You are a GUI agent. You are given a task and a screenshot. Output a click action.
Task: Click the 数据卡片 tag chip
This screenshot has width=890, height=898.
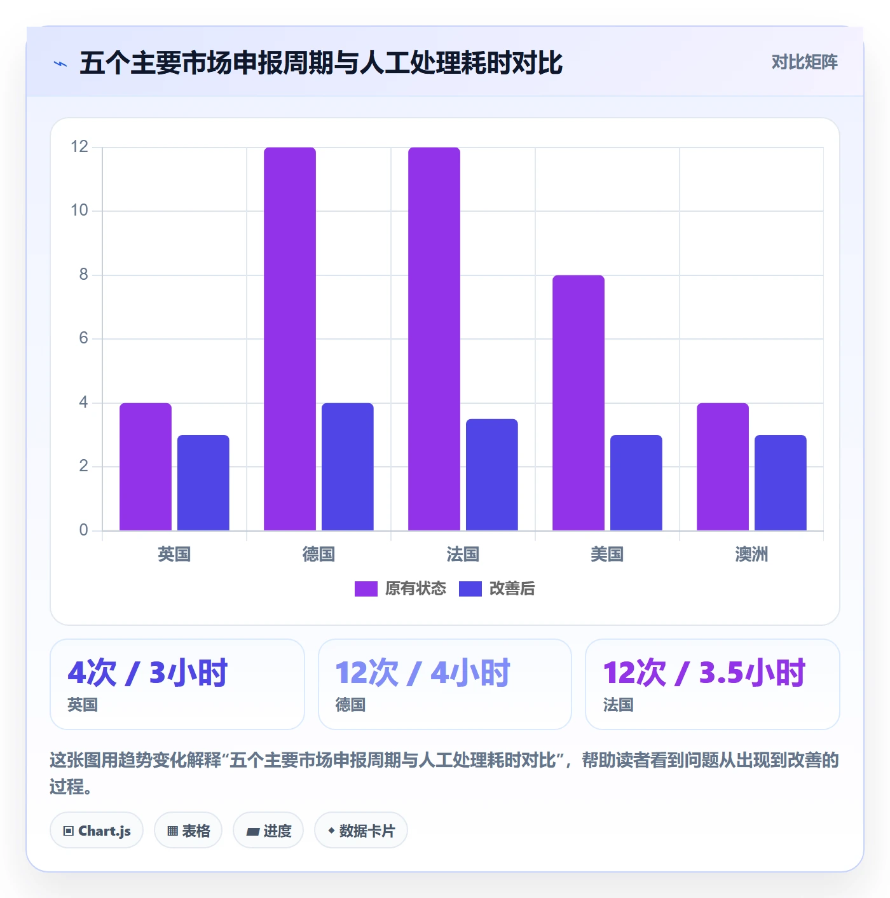[361, 830]
